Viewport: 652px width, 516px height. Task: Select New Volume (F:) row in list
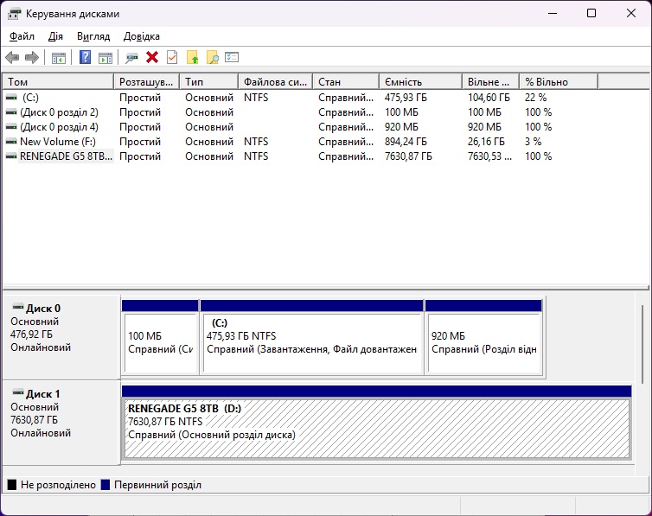pos(59,142)
